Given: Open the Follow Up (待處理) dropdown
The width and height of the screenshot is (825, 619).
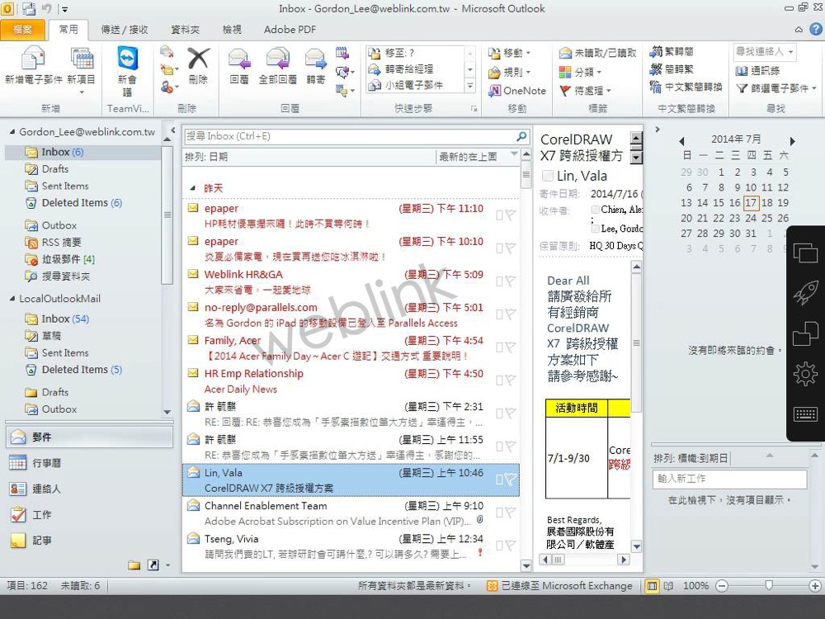Looking at the screenshot, I should coord(585,91).
